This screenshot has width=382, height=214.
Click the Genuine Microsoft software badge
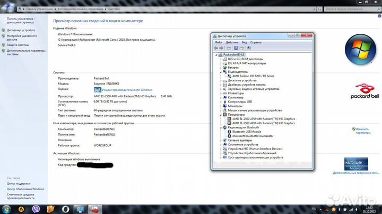[x=356, y=164]
